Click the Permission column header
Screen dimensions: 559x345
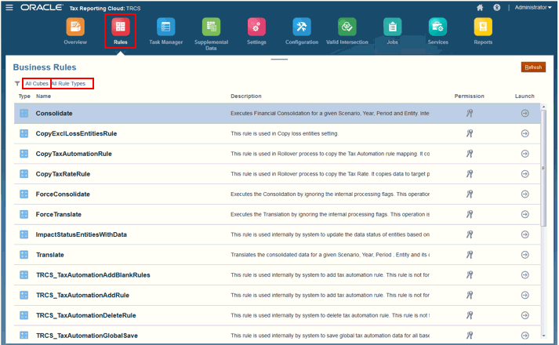tap(469, 96)
